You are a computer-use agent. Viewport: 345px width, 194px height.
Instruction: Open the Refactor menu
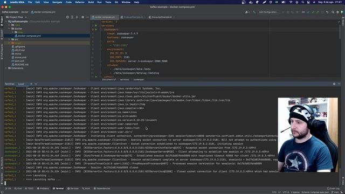pos(80,2)
